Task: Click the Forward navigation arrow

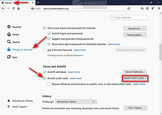Action: (8, 8)
